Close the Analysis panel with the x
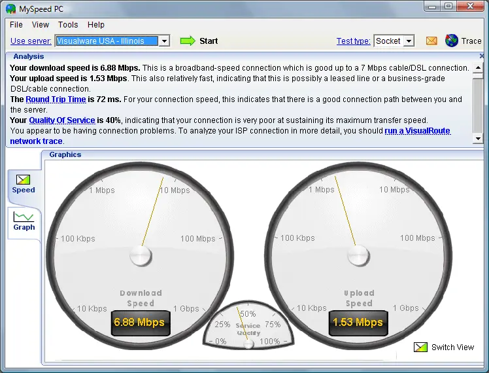Image resolution: width=489 pixels, height=373 pixels. tap(481, 57)
